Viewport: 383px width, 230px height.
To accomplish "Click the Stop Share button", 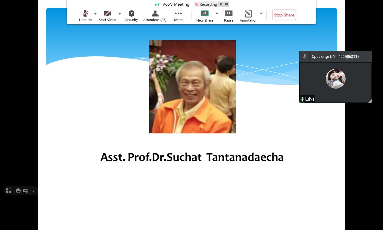I will point(284,15).
